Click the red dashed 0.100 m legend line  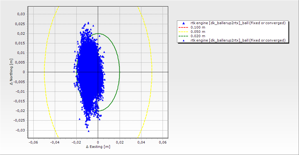(x=183, y=27)
